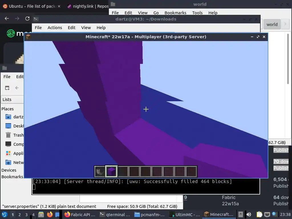The height and width of the screenshot is (219, 292).
Task: Go forward in the browser
Action: 17,19
